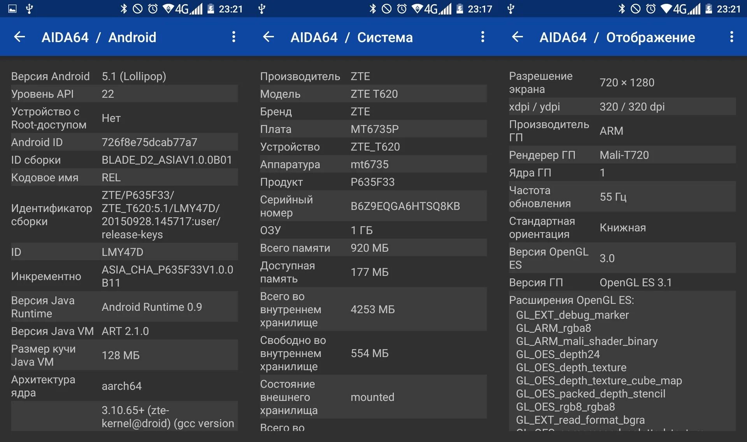Viewport: 747px width, 442px height.
Task: Tap USB icon in middle screen status bar
Action: click(x=262, y=9)
